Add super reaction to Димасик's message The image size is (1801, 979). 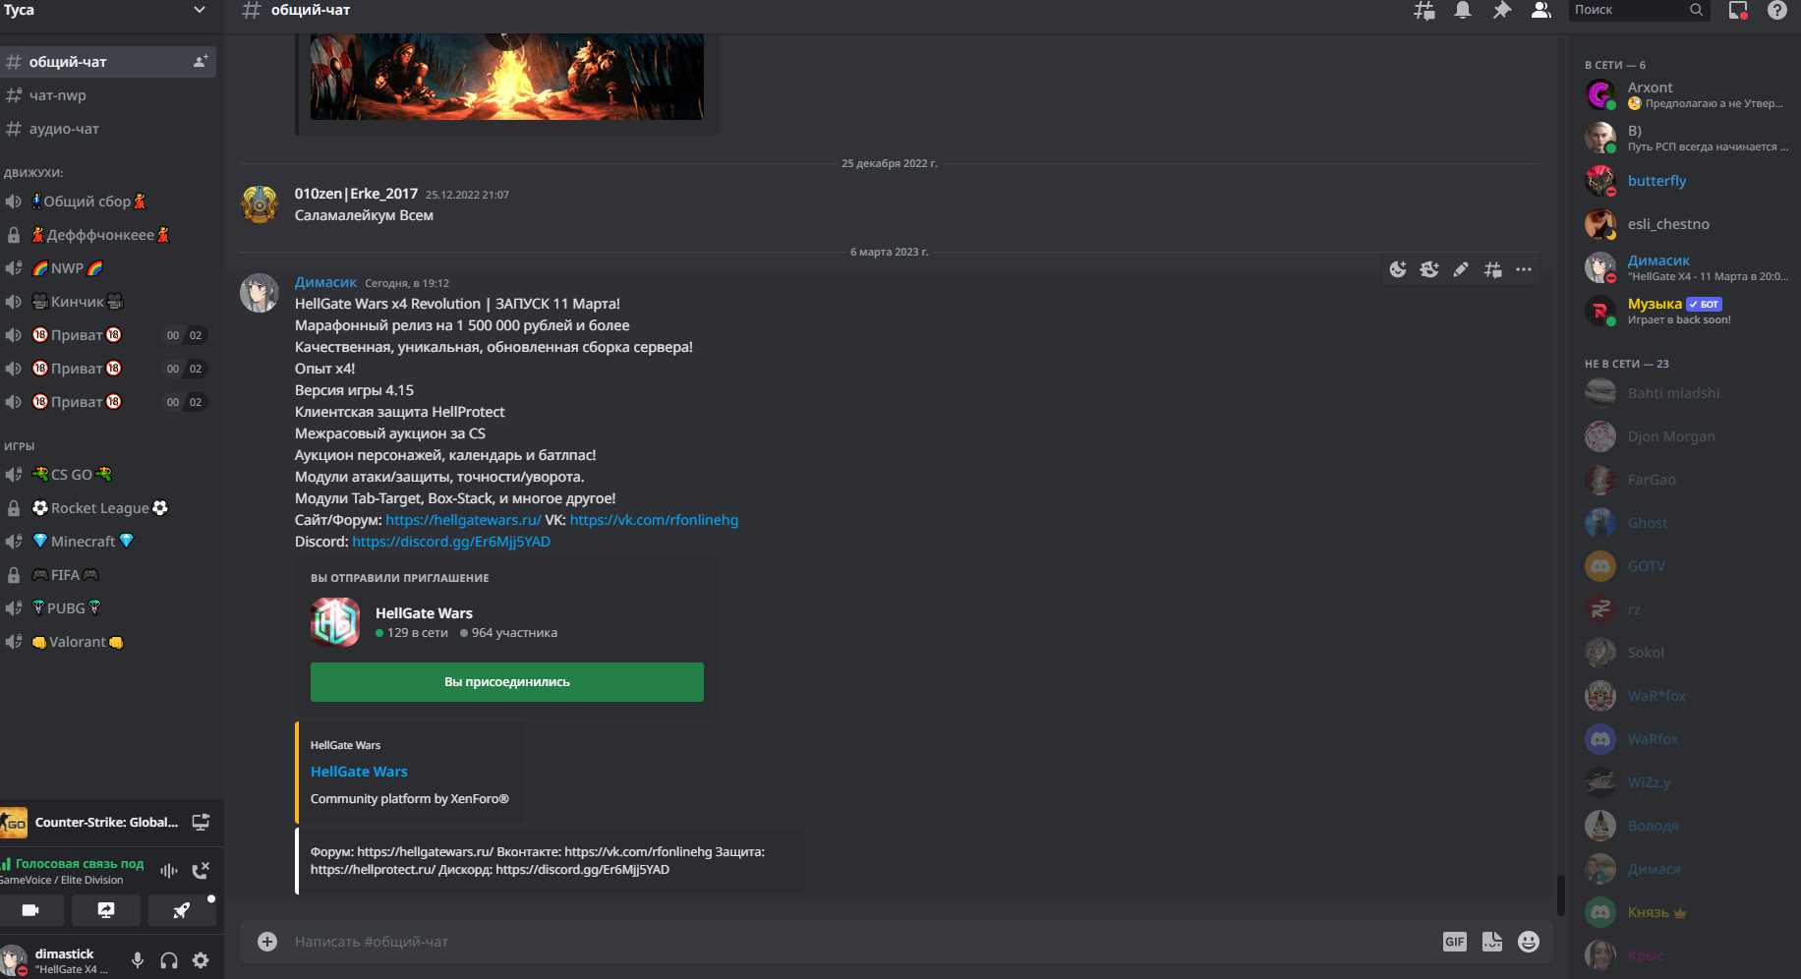click(x=1429, y=269)
